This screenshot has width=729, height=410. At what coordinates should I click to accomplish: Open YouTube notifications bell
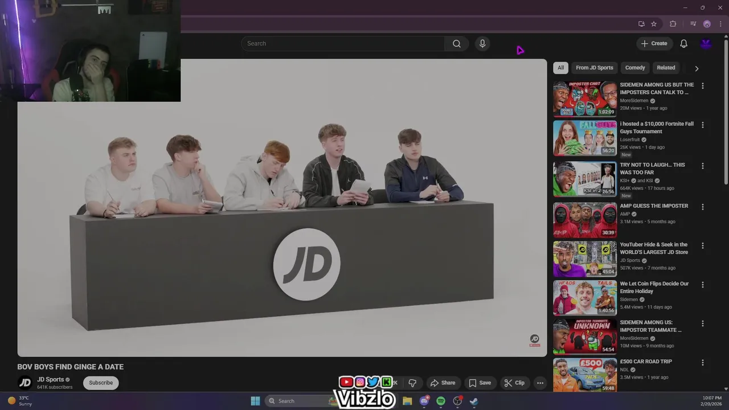(683, 44)
